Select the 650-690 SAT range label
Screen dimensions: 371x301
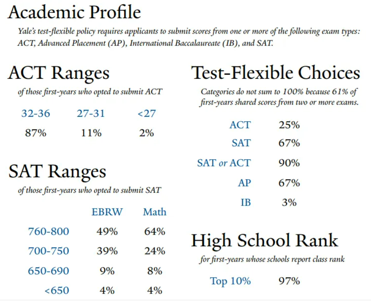(48, 271)
